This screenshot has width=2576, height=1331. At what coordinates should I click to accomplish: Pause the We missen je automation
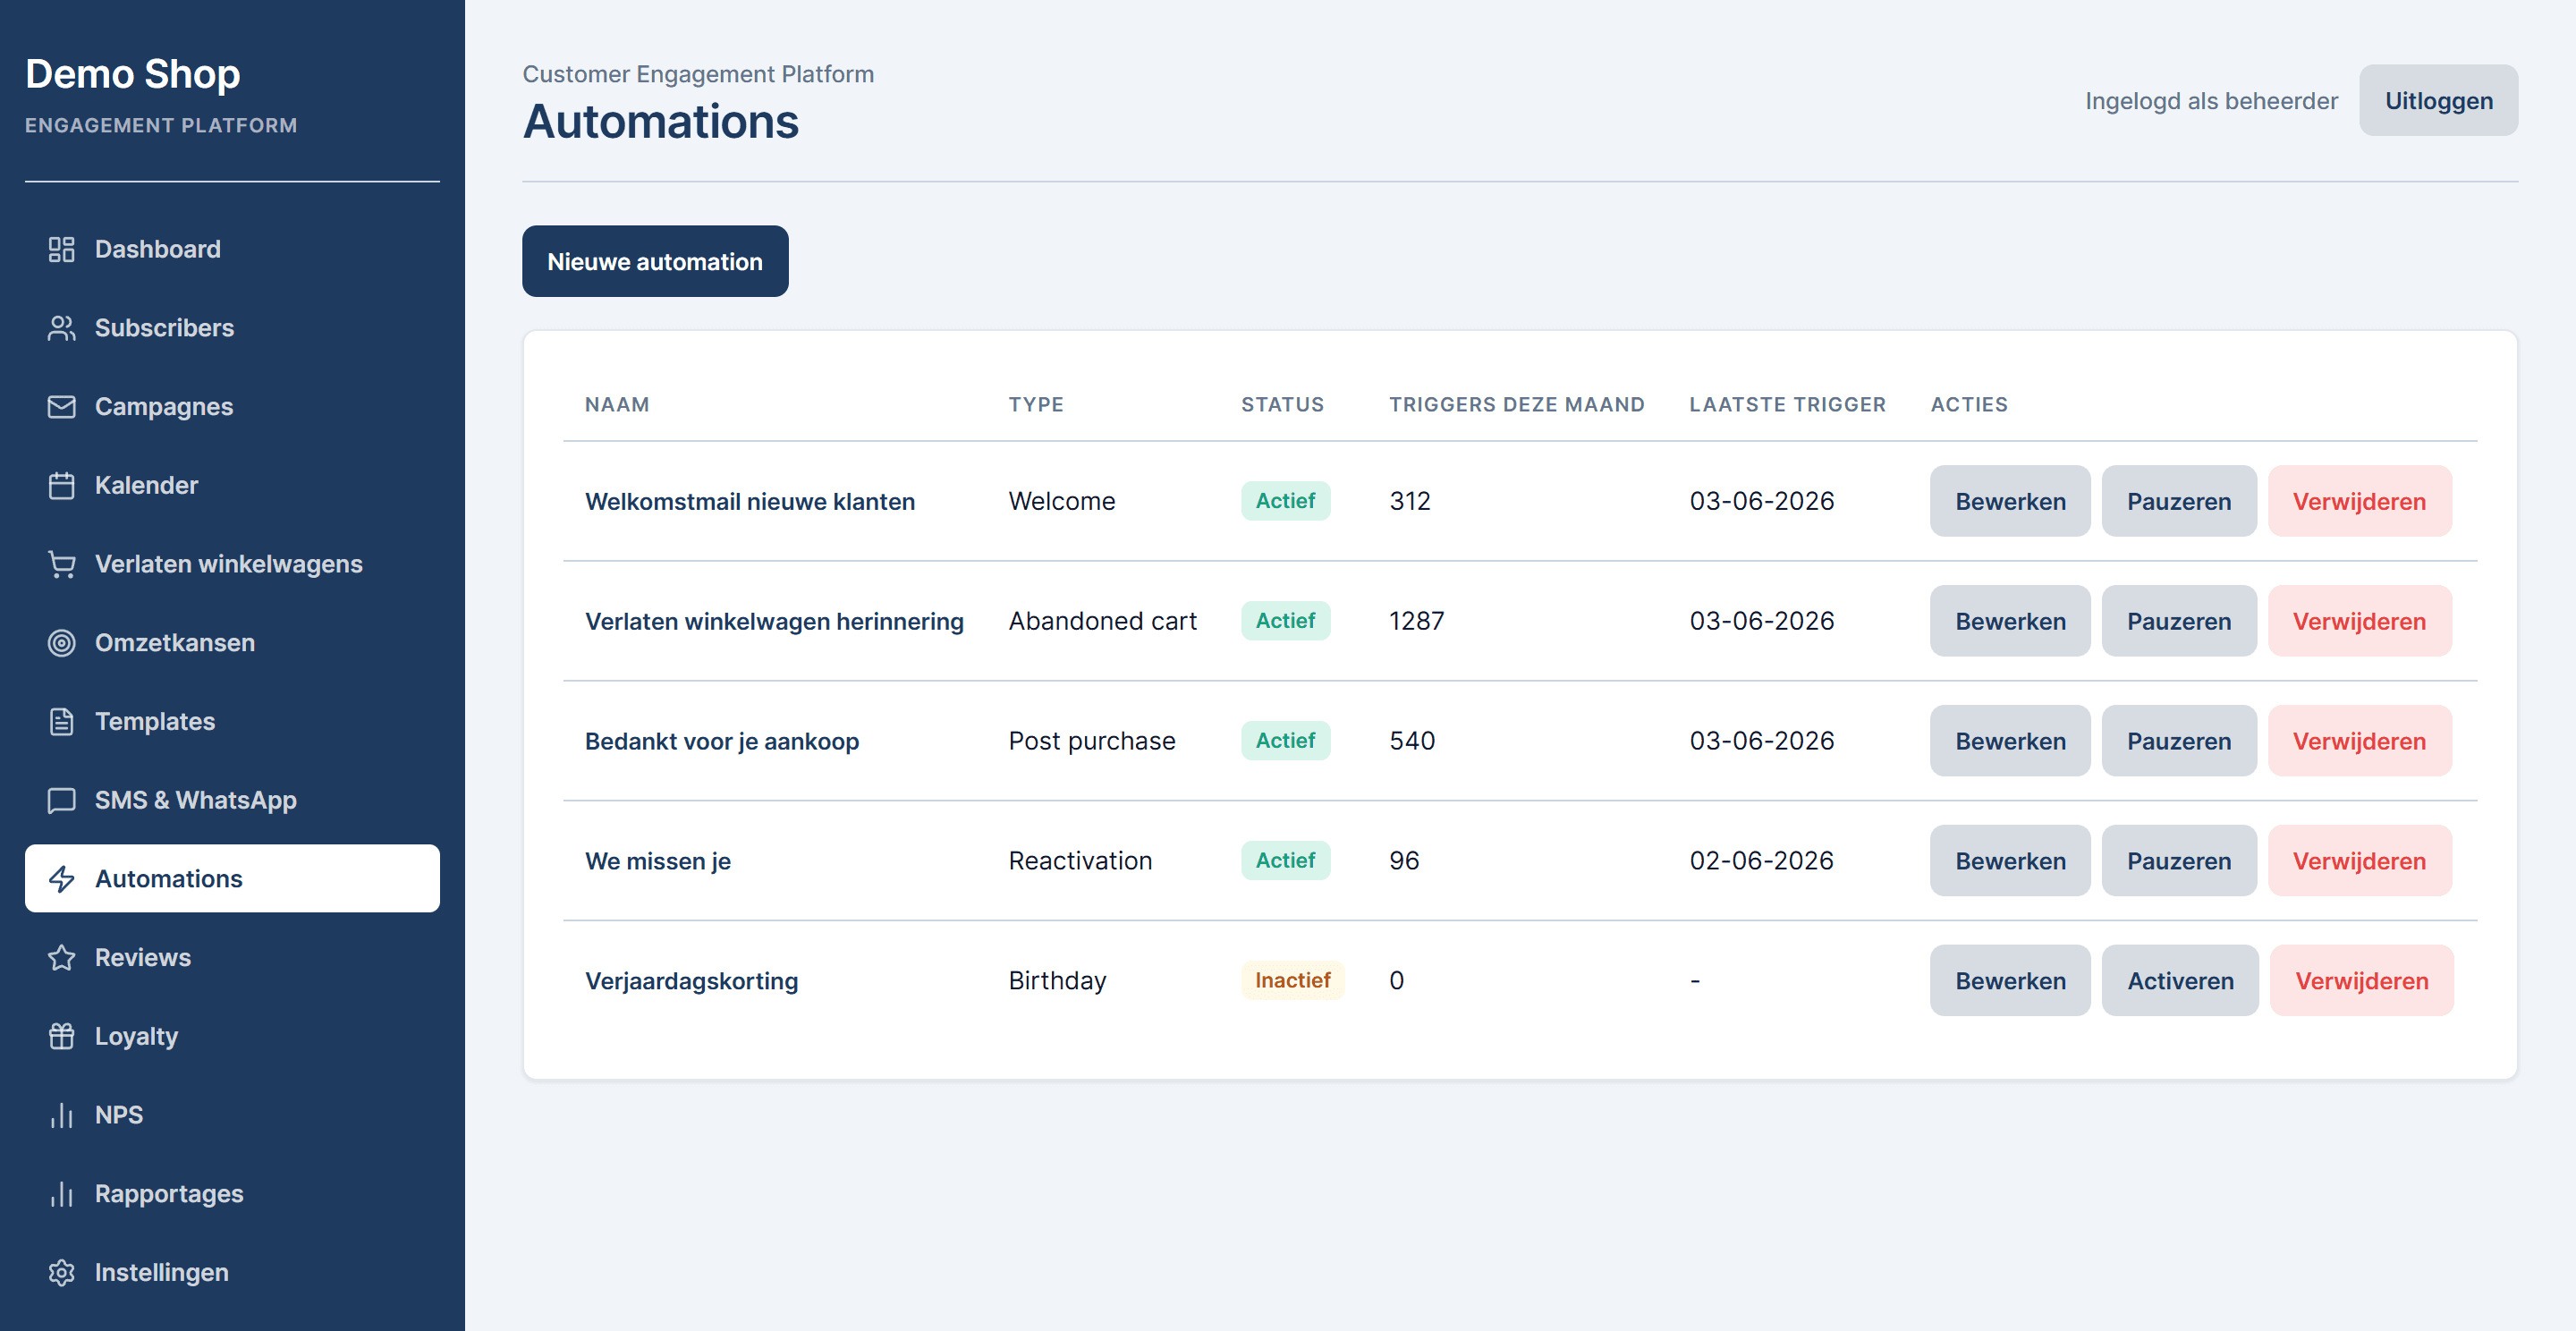point(2179,861)
